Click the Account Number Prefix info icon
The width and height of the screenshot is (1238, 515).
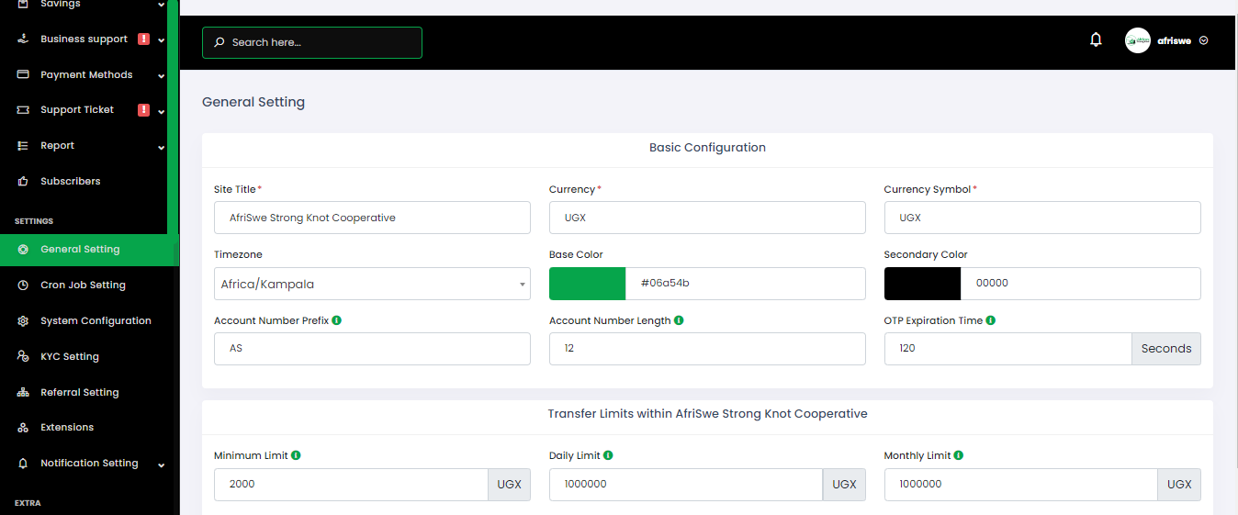point(336,320)
